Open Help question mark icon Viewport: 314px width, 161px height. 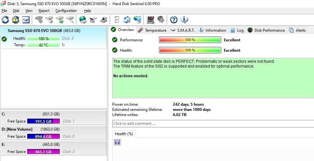point(174,19)
